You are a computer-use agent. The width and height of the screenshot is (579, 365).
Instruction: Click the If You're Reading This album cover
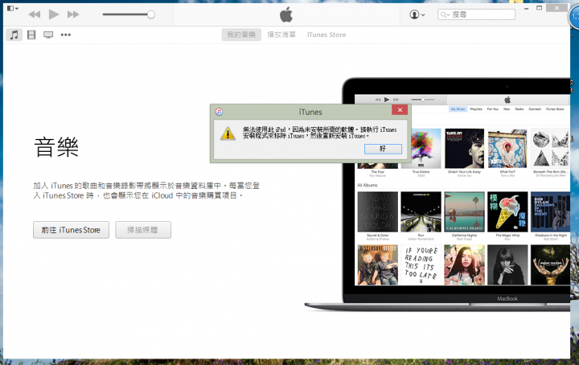(x=421, y=265)
